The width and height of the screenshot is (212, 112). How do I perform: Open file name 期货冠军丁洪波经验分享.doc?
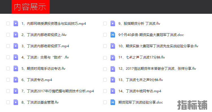point(140,102)
